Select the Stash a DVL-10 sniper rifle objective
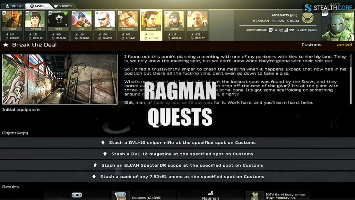Screen dimensions: 355x200 click(177, 143)
